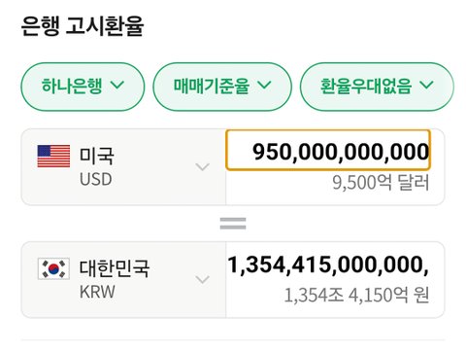Click the chevron in the 매매기준율 pill
This screenshot has width=466, height=354.
(264, 86)
